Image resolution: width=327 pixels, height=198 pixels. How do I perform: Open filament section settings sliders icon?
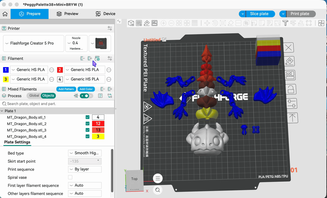point(110,59)
